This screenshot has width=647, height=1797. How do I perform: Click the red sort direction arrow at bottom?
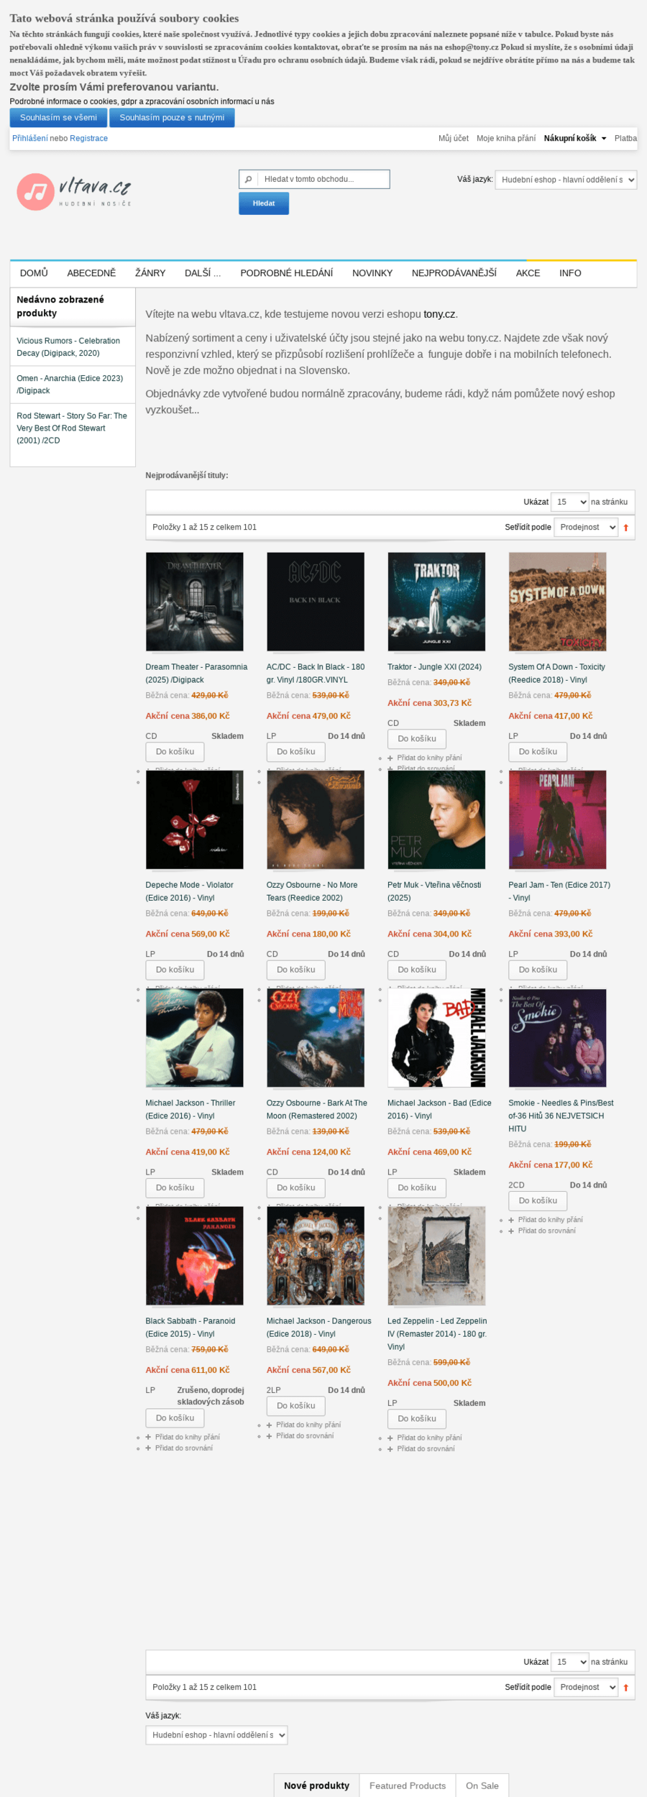[625, 1687]
